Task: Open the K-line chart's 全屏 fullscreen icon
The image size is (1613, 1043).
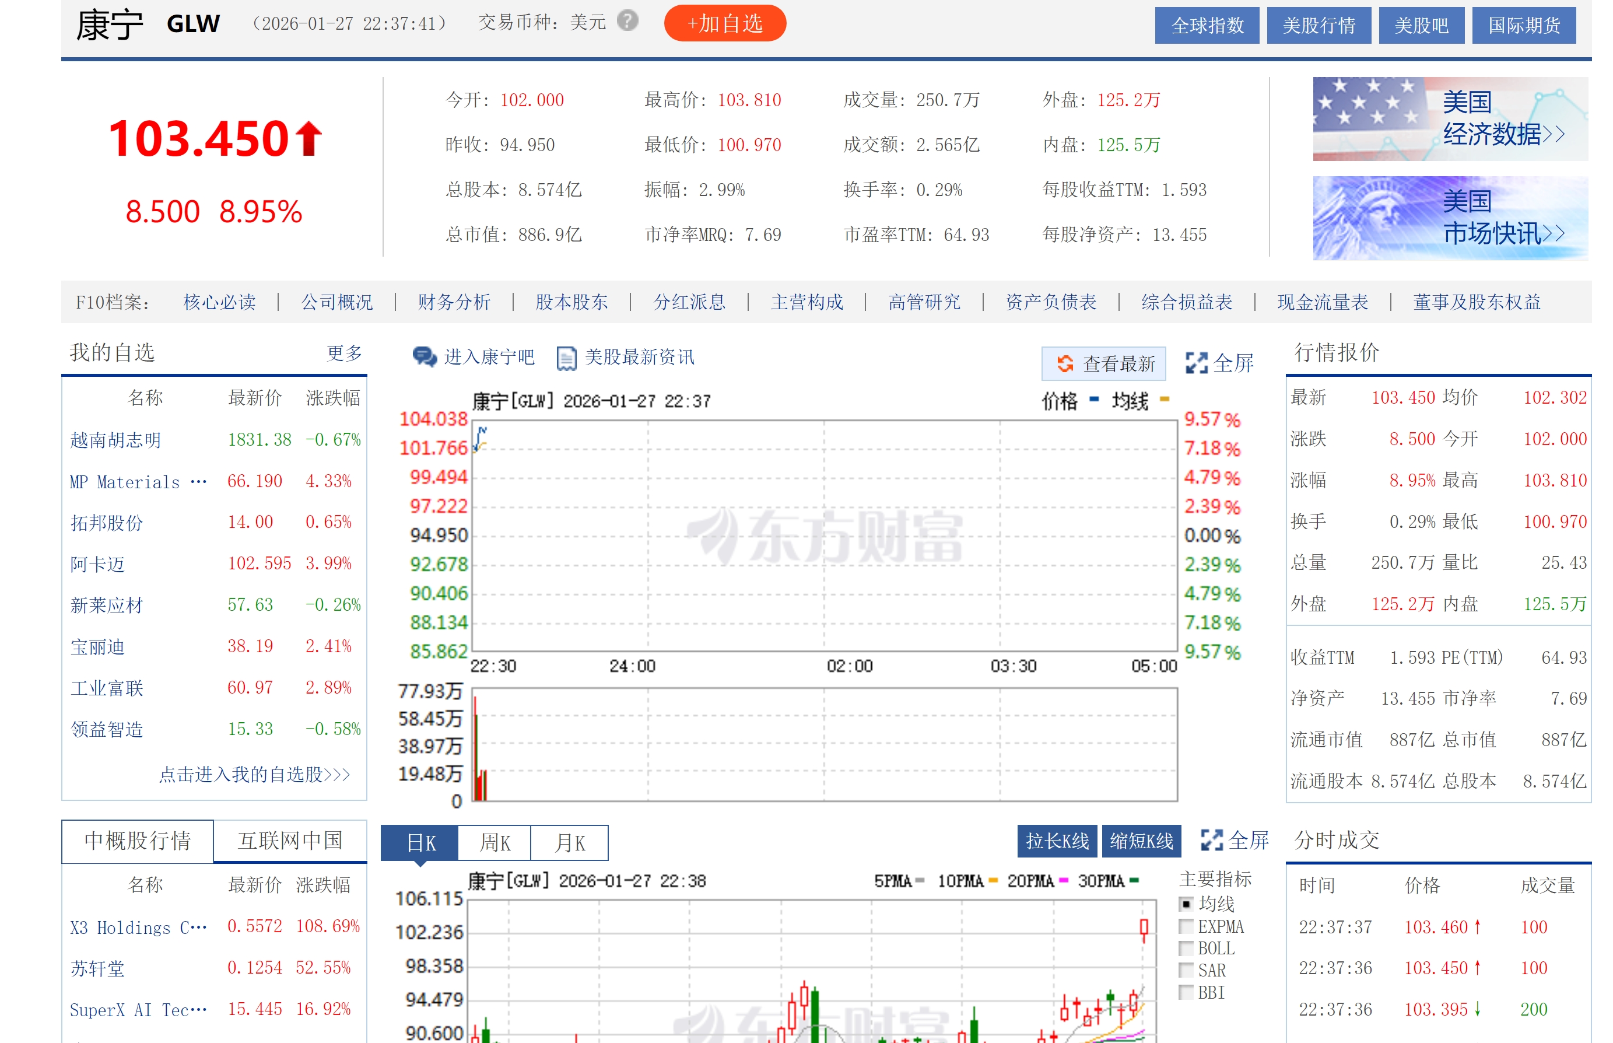Action: [1211, 841]
